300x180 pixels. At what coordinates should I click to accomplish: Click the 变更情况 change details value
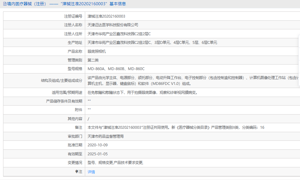[115, 163]
